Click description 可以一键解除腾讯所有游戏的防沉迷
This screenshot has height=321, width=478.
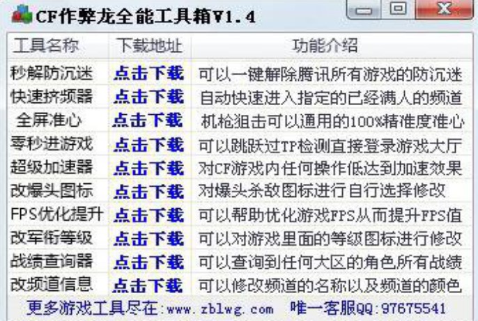330,75
